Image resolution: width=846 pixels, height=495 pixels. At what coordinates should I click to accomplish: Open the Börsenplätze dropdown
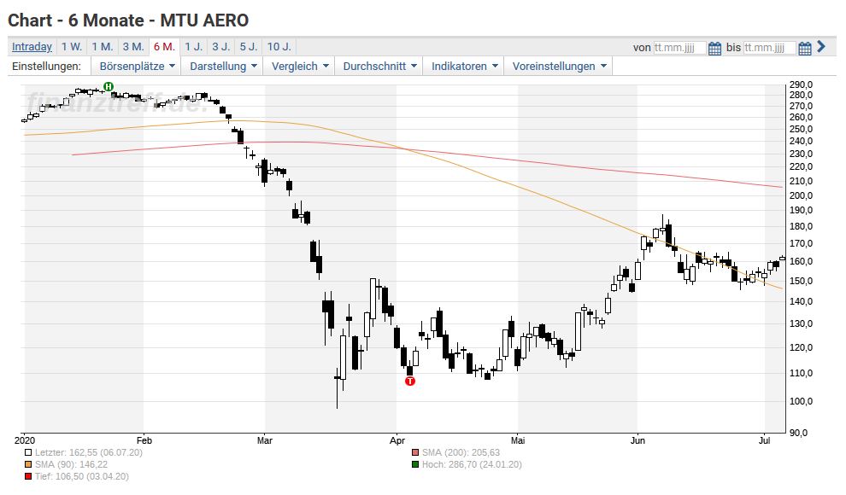click(137, 67)
